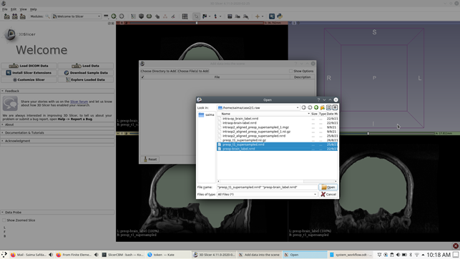The height and width of the screenshot is (259, 460).
Task: Go to parent directory in Open dialog
Action: 316,107
